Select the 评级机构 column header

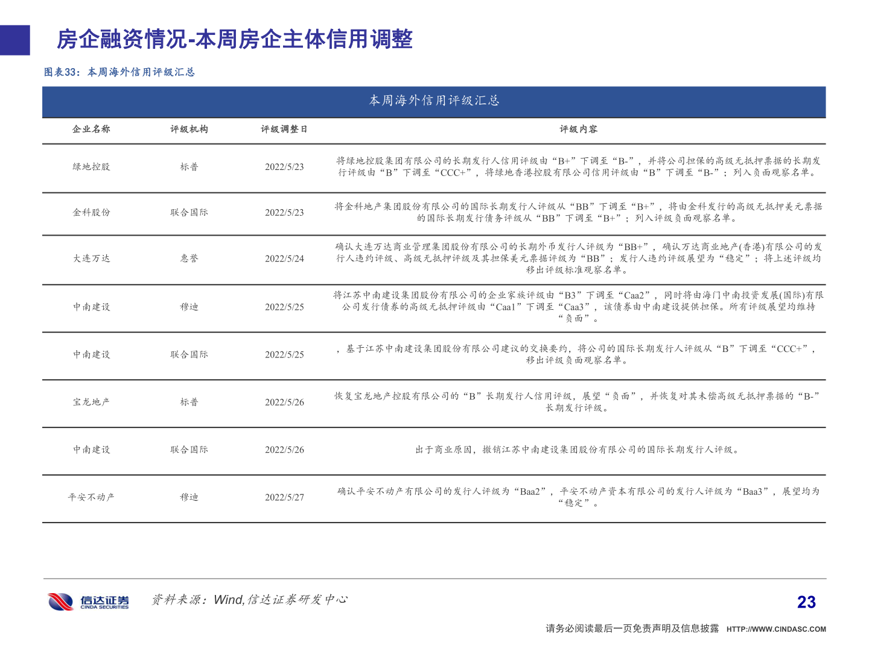coord(189,129)
